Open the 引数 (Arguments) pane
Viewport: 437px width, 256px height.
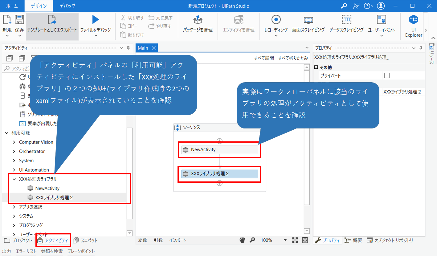[158, 240]
